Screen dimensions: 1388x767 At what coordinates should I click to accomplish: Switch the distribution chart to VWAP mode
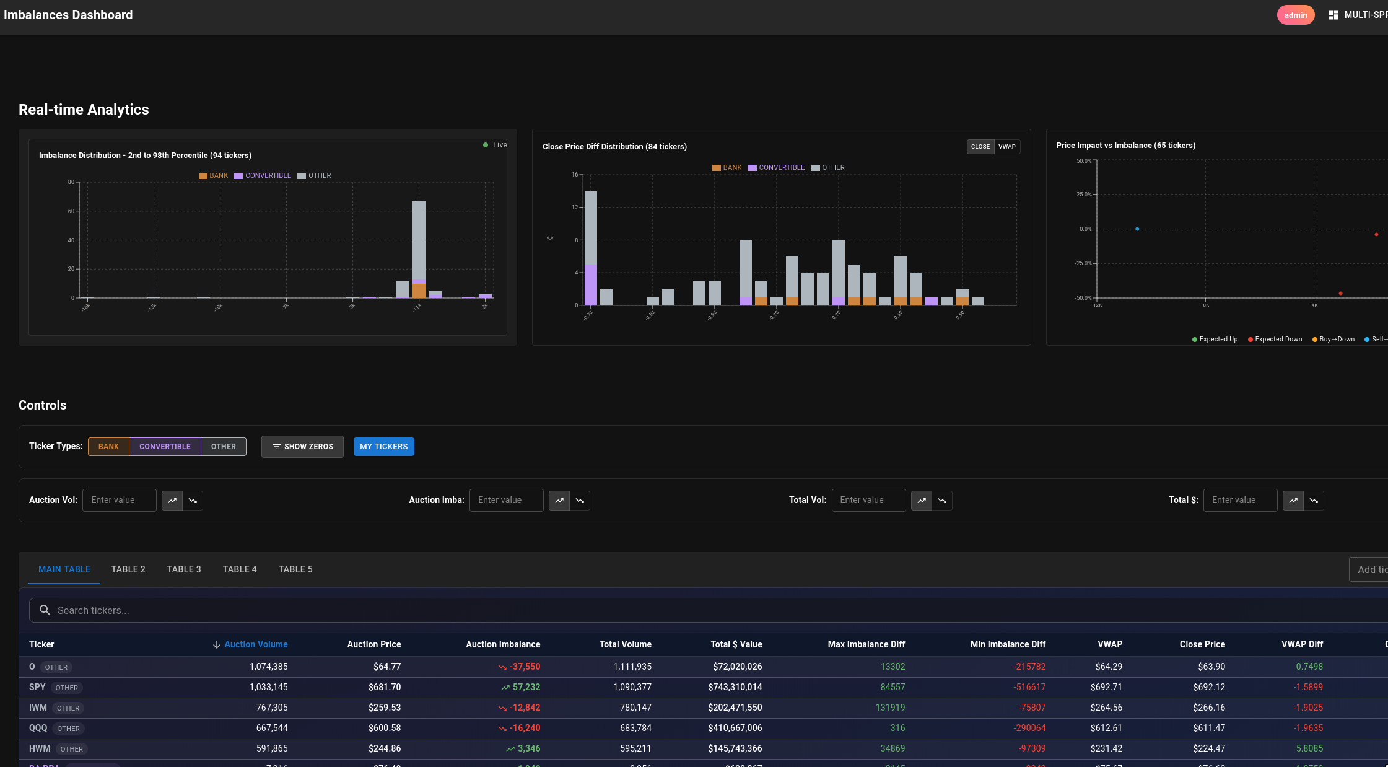(x=1007, y=147)
